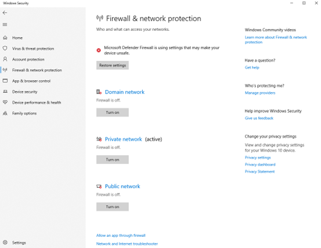This screenshot has height=248, width=321.
Task: Open Allow an app through firewall link
Action: (x=121, y=235)
